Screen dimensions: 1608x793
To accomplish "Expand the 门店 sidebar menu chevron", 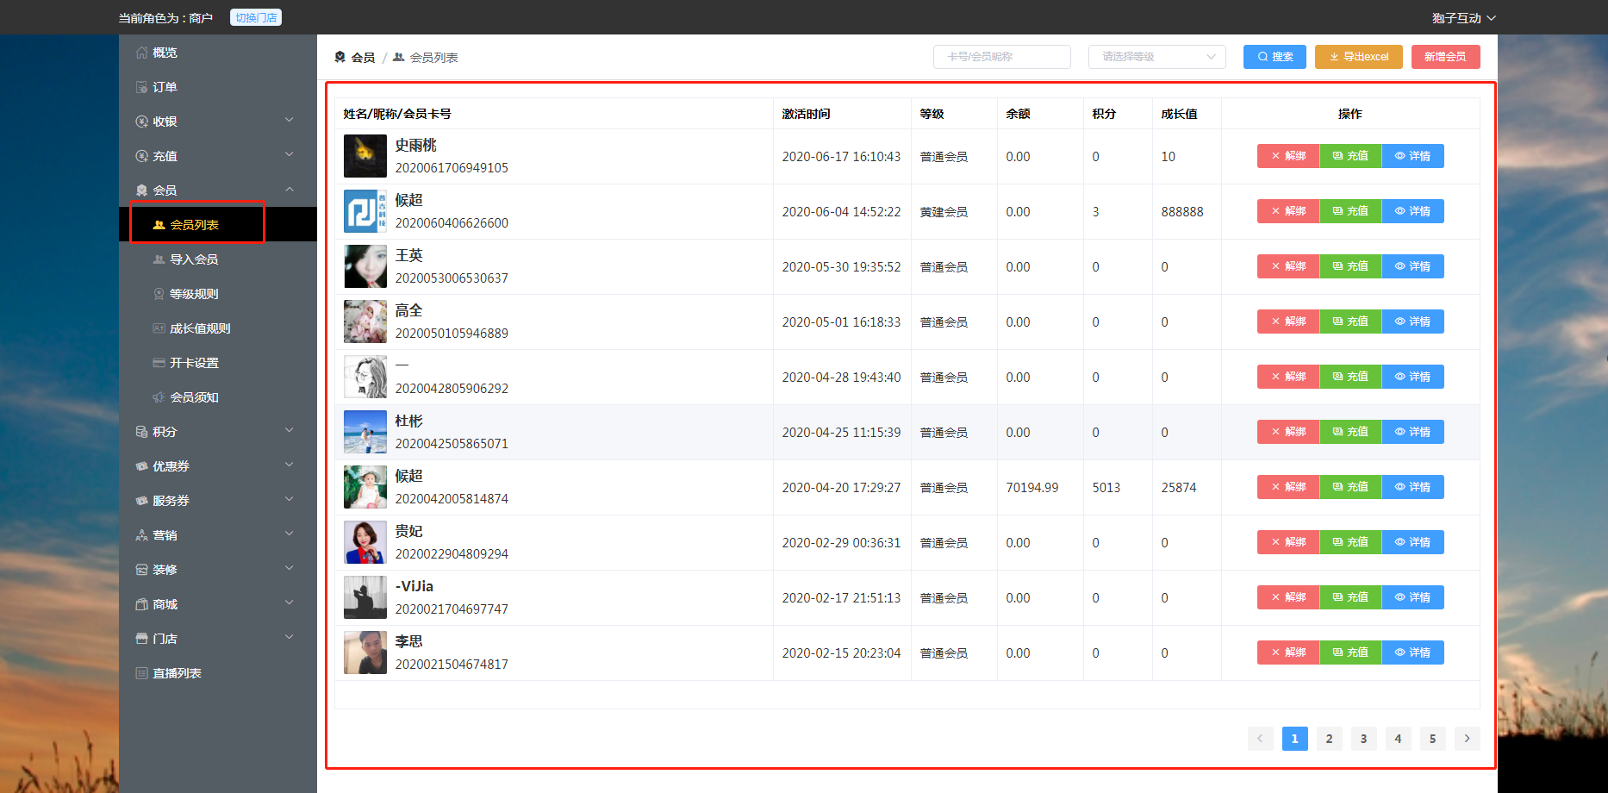I will pos(290,638).
